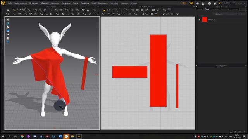Open File Explorer from the taskbar
The image size is (248, 139).
click(x=72, y=136)
